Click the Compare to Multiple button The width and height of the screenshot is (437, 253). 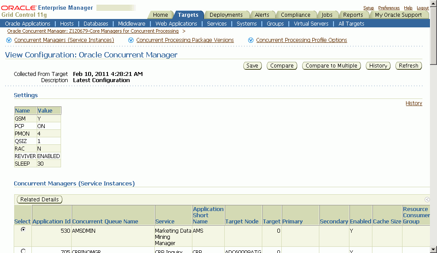pyautogui.click(x=331, y=66)
